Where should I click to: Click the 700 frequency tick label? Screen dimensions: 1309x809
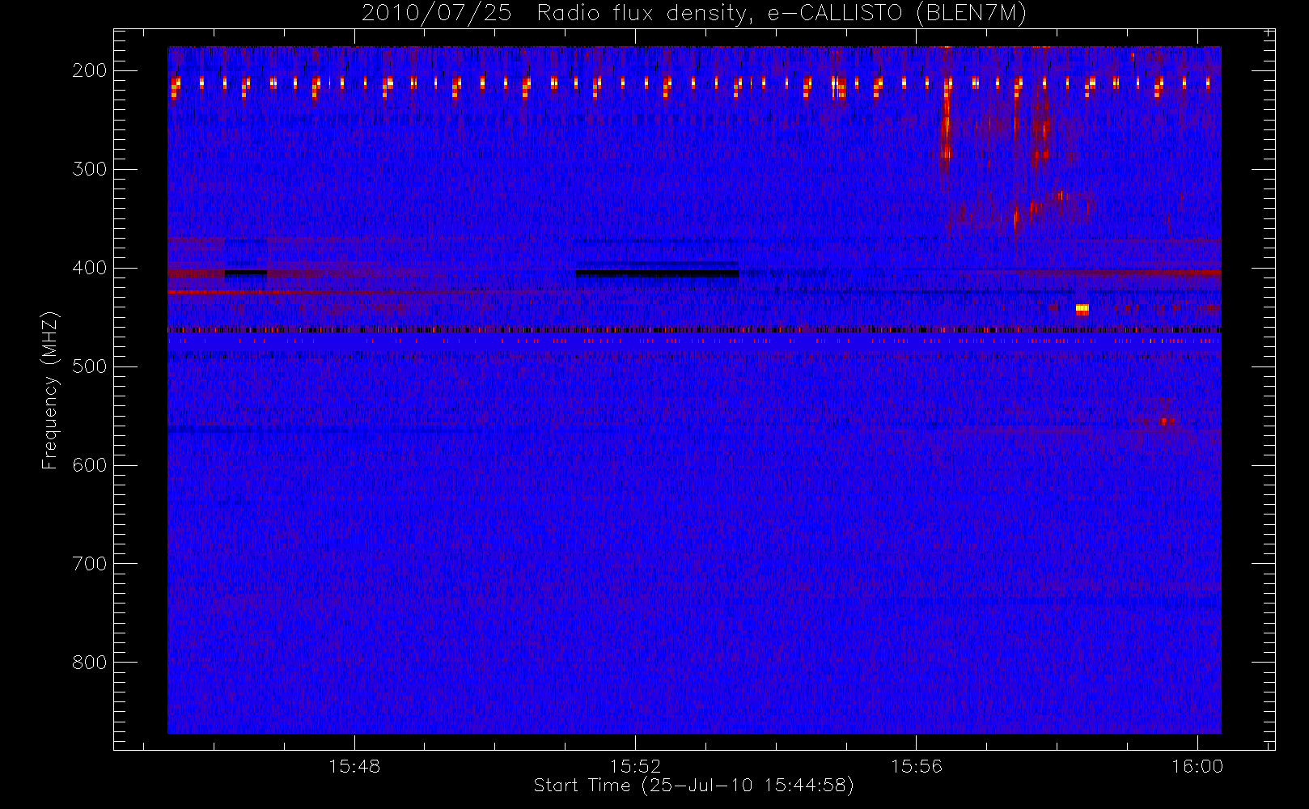[x=90, y=564]
